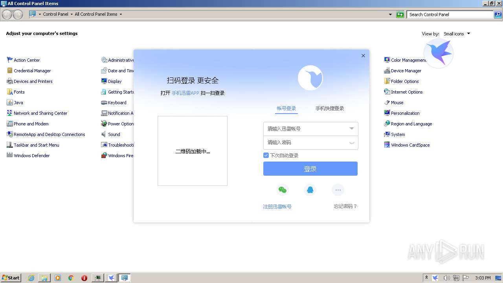Expand the Control Panel breadcrumb arrow

click(72, 14)
